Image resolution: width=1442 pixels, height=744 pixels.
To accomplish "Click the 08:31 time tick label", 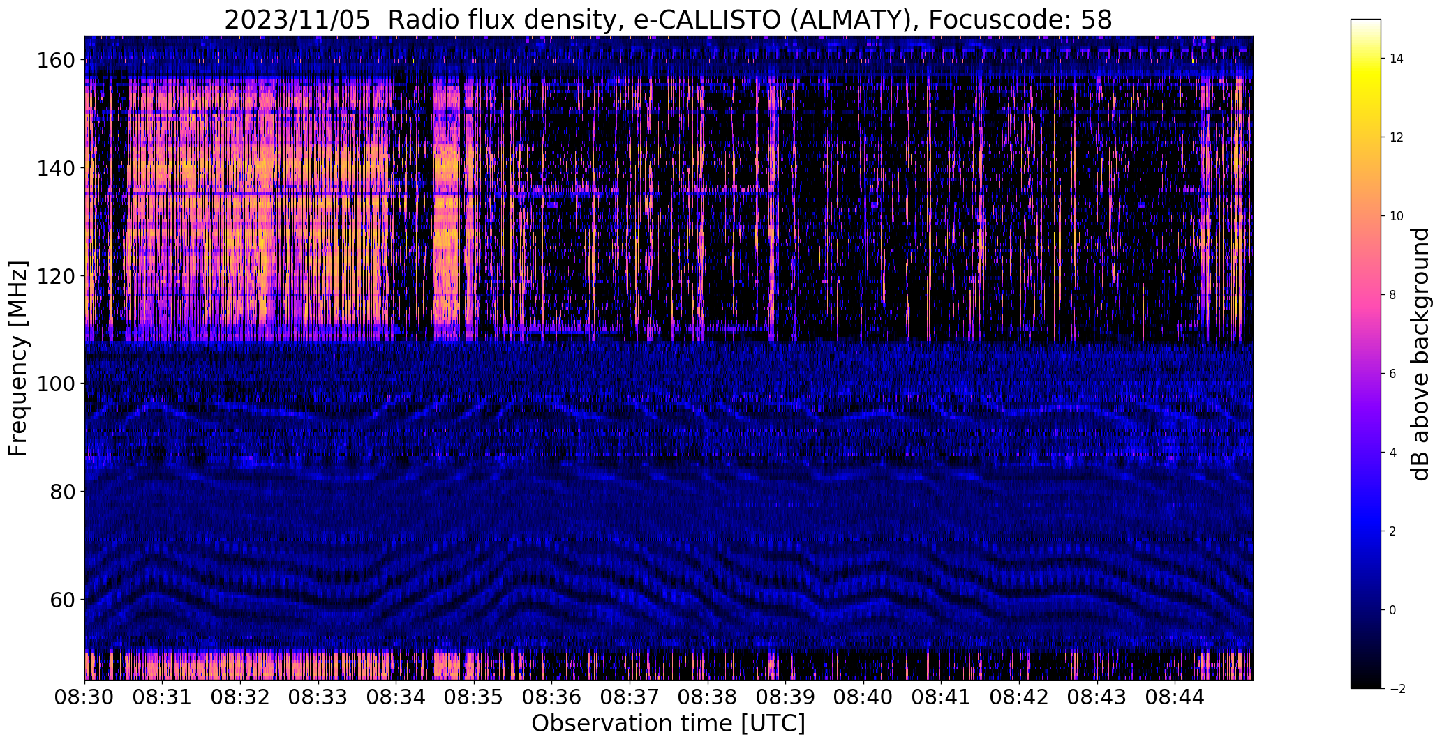I will click(x=163, y=697).
